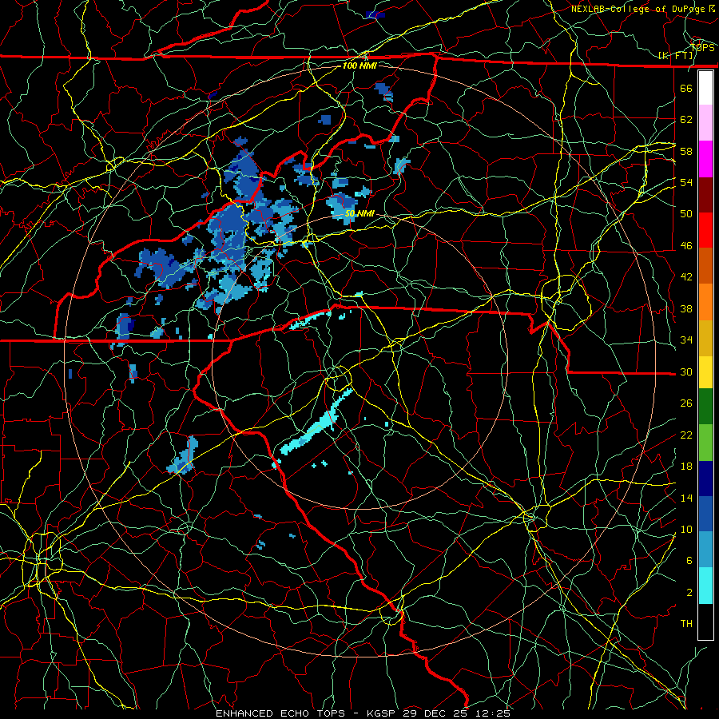Click the "18" legend value
This screenshot has height=719, width=719.
pyautogui.click(x=686, y=467)
